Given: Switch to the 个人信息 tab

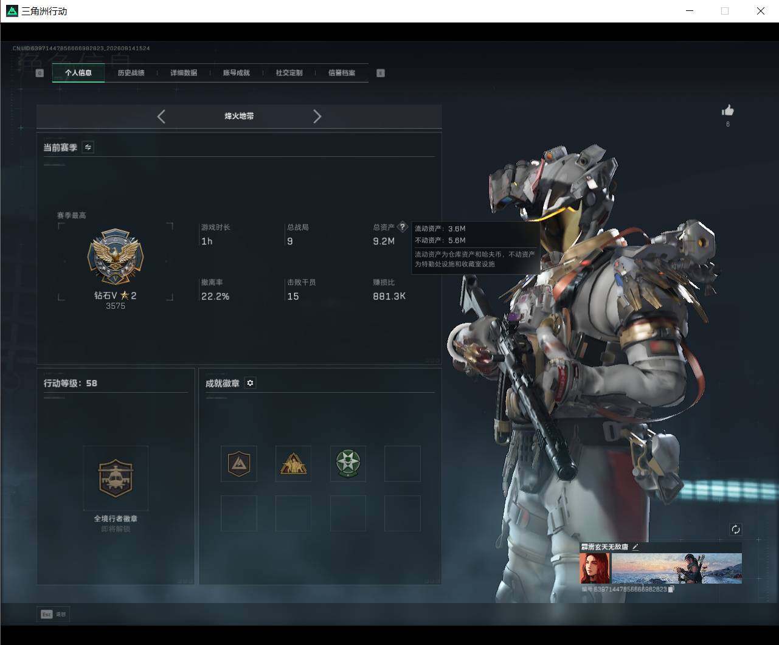Looking at the screenshot, I should 78,73.
